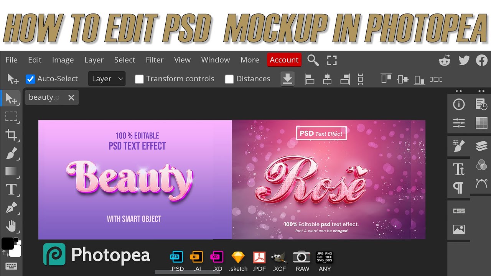Align top edges icon
Screen dimensions: 491x276
[386, 79]
